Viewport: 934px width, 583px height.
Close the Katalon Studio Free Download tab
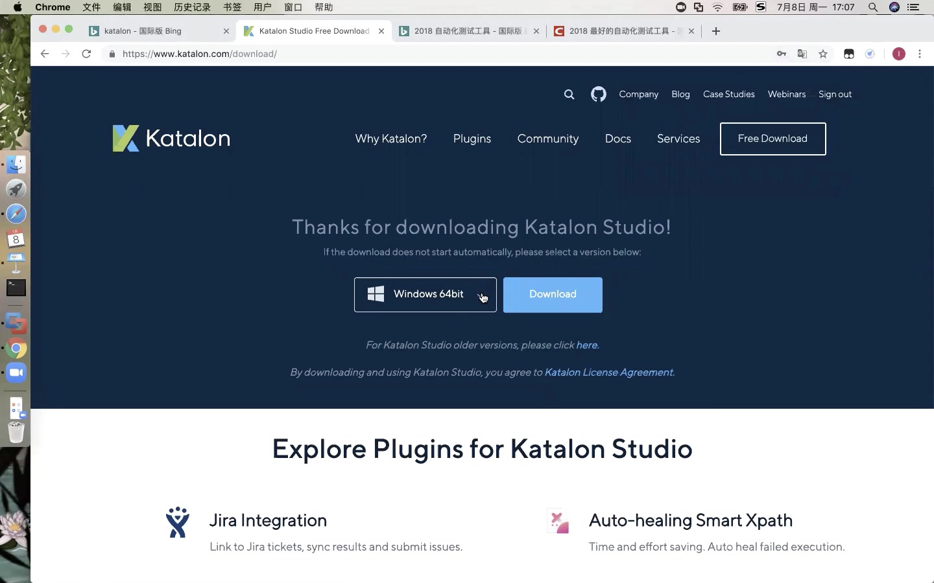coord(381,31)
